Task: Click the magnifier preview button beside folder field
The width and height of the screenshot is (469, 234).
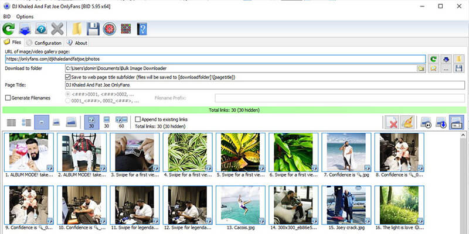Action: pyautogui.click(x=433, y=68)
